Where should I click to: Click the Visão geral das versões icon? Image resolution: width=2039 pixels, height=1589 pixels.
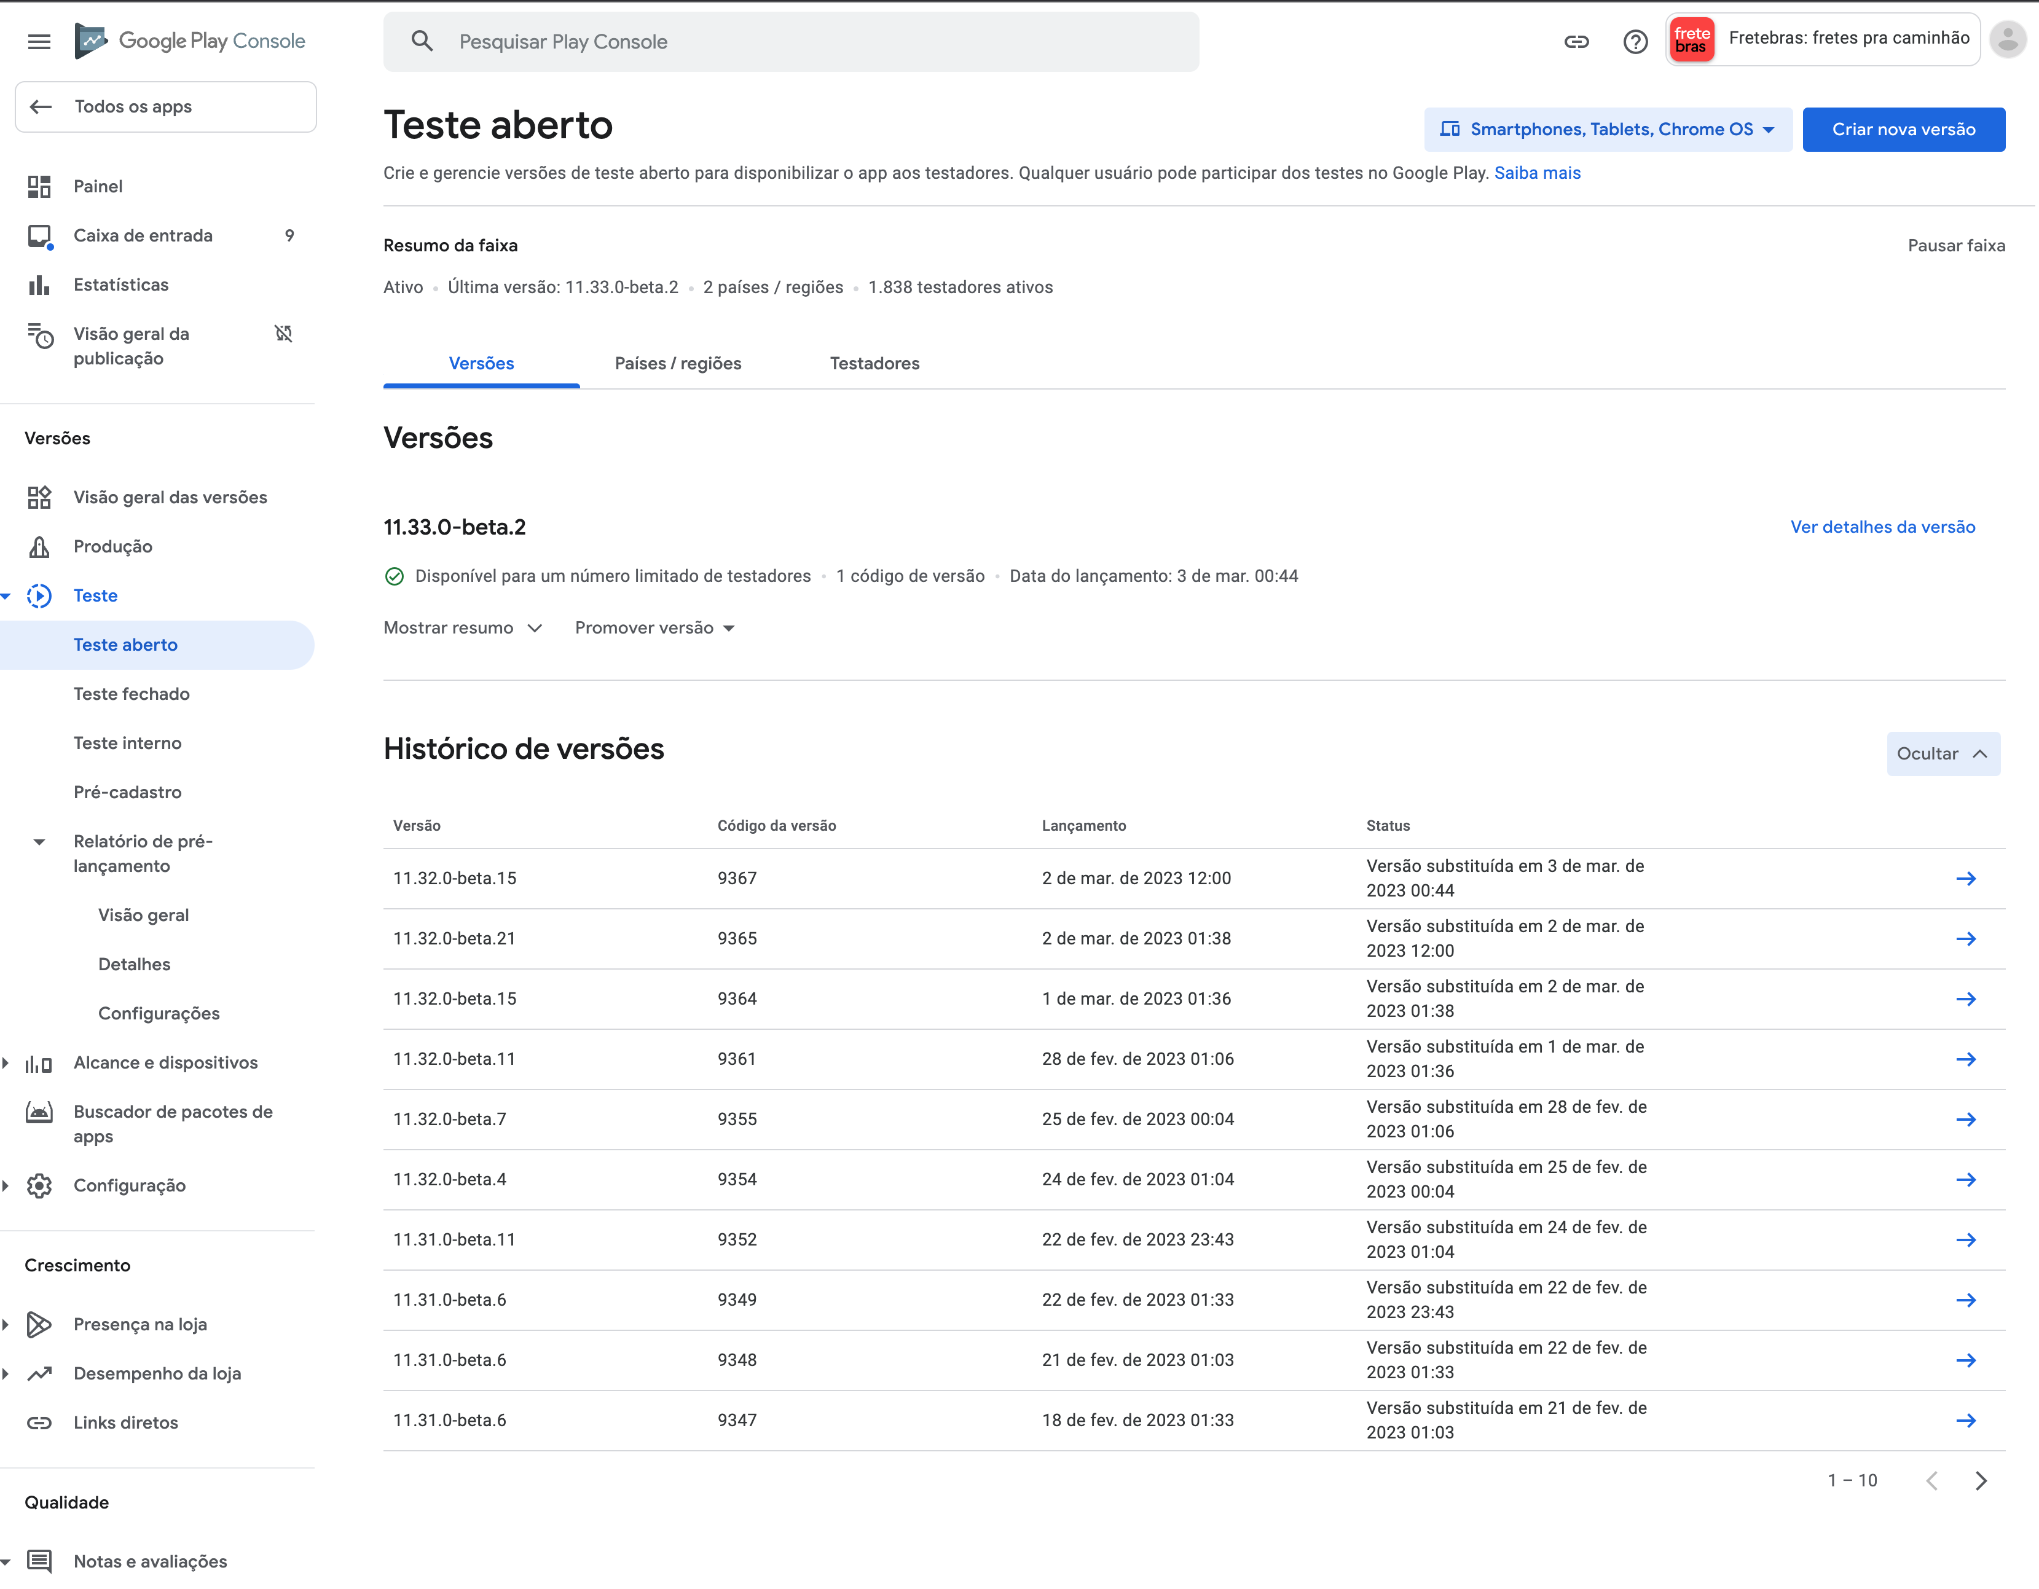tap(39, 498)
